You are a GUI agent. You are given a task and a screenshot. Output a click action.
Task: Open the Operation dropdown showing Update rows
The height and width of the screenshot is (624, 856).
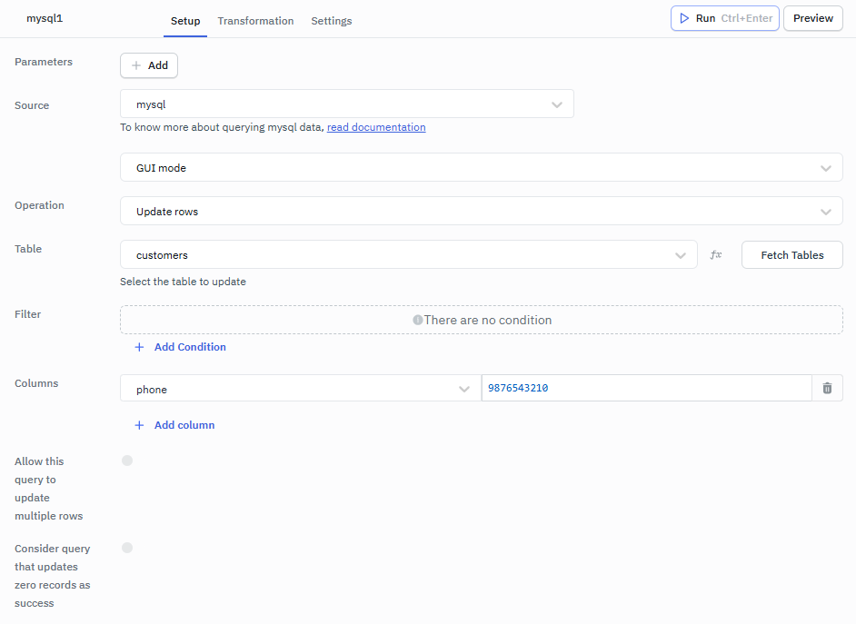482,211
